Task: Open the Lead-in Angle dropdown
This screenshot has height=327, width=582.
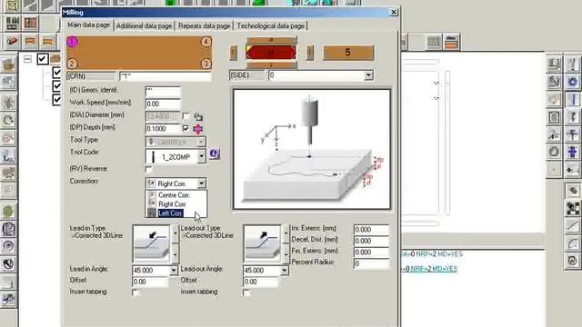Action: pyautogui.click(x=174, y=271)
